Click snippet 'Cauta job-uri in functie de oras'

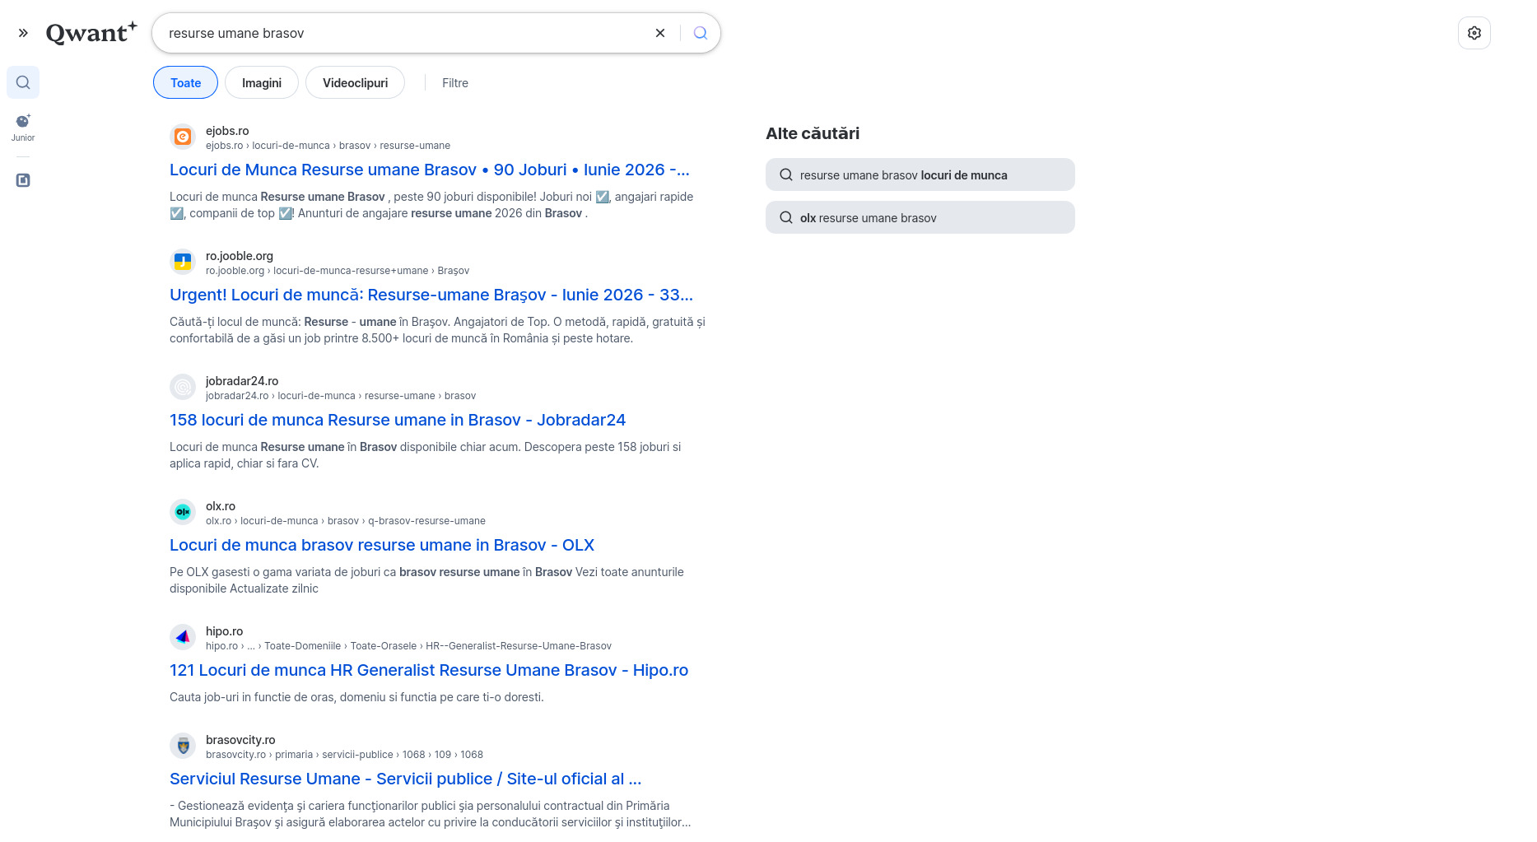click(356, 697)
